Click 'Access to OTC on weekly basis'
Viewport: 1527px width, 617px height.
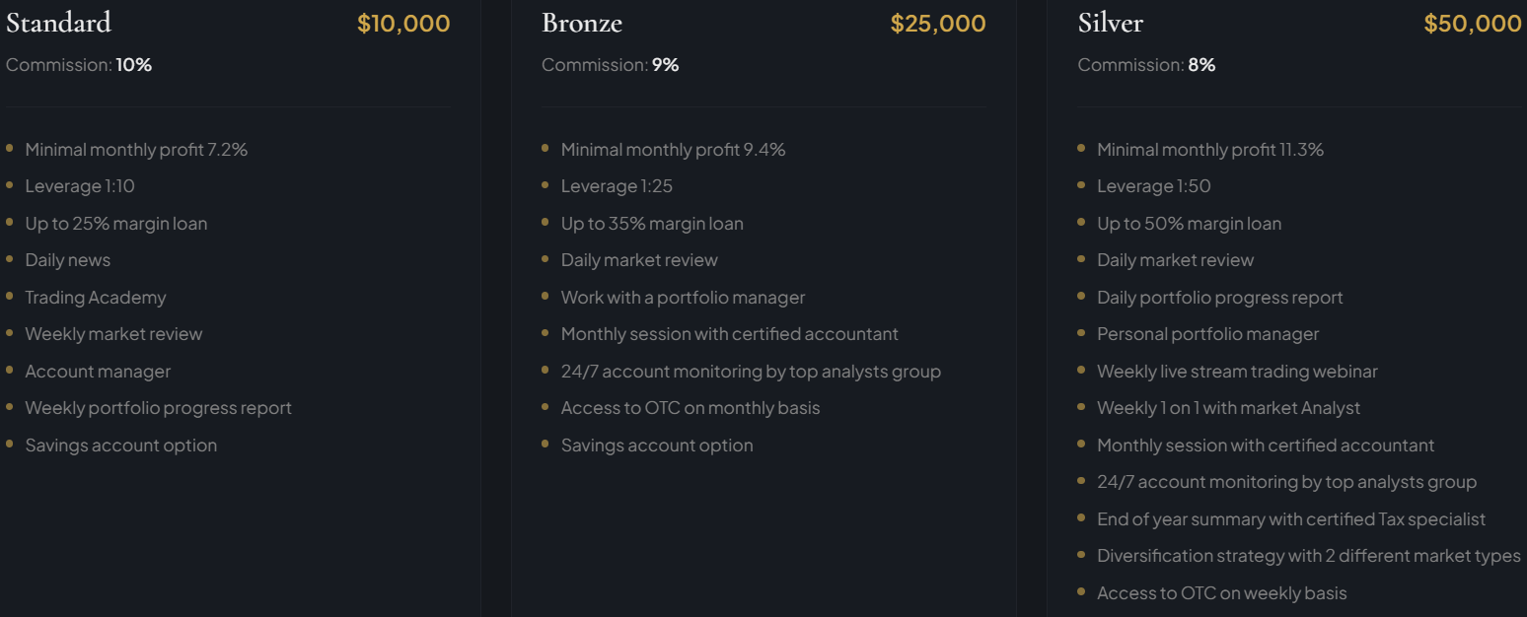[x=1221, y=593]
